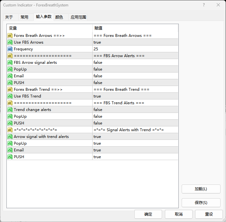Click the boolean icon next to Use FBS Trend
The image size is (226, 222).
click(10, 96)
